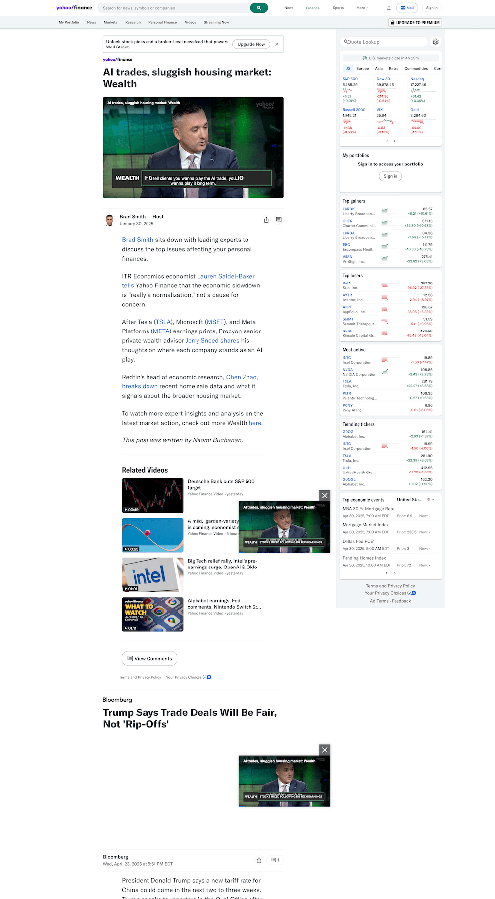Open the Sports header link
This screenshot has height=899, width=495.
[338, 8]
